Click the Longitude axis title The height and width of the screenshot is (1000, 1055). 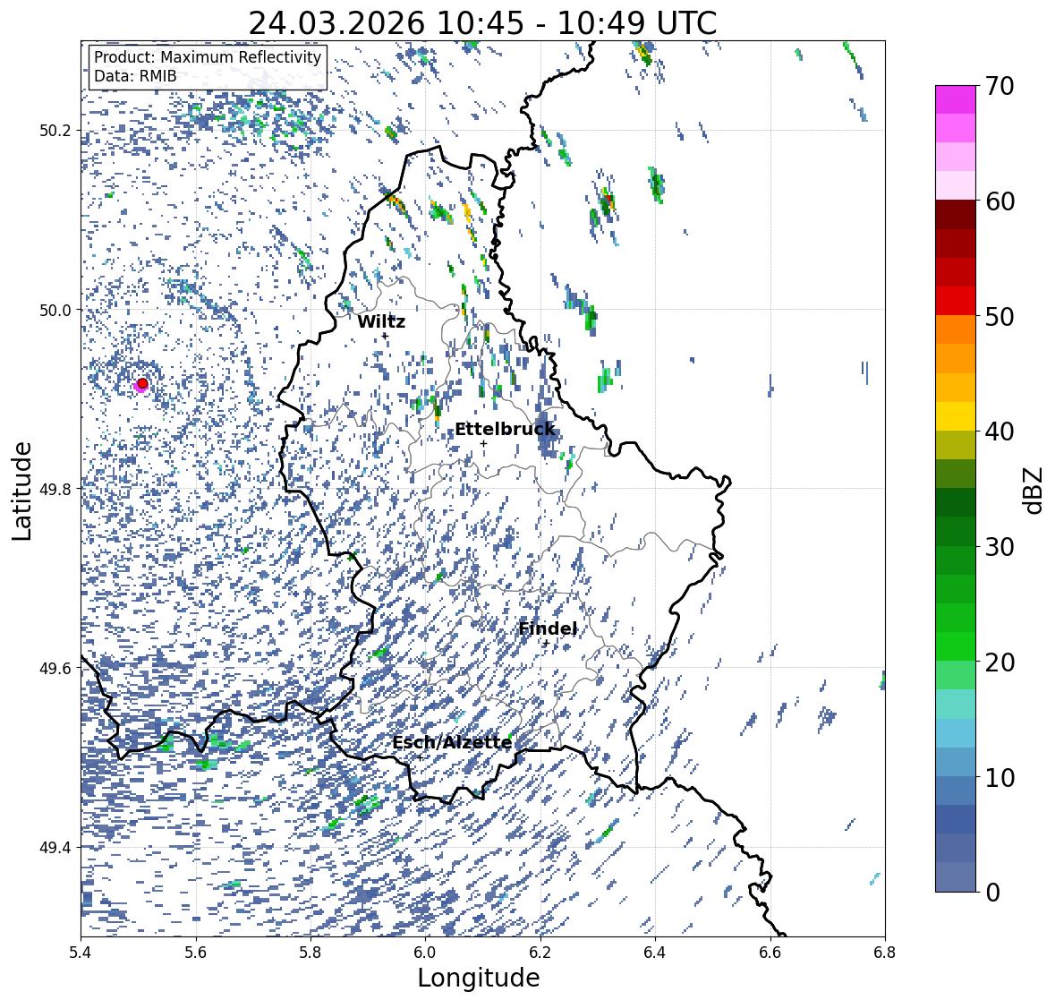pos(479,978)
